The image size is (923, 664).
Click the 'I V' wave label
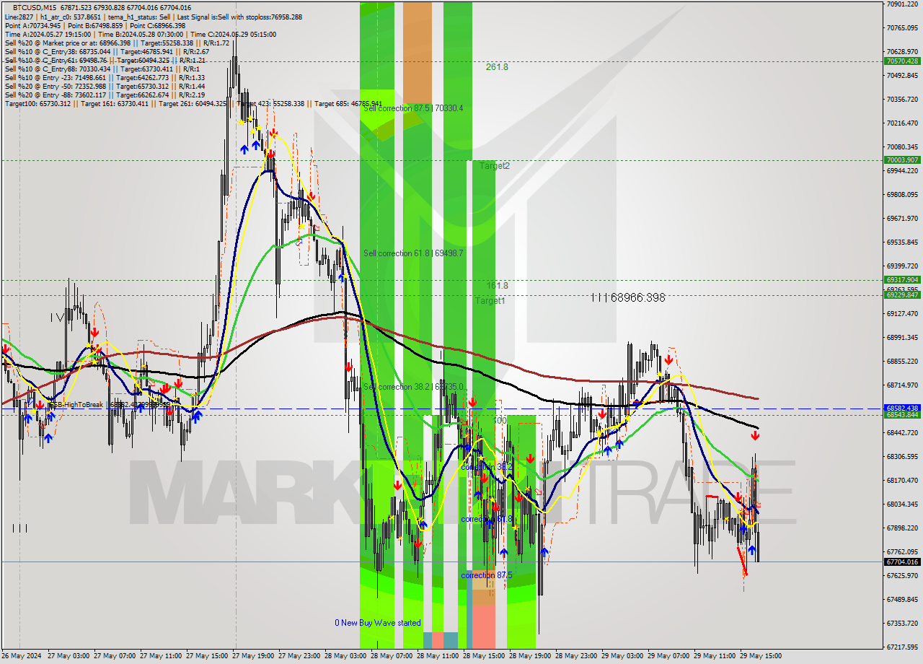56,317
